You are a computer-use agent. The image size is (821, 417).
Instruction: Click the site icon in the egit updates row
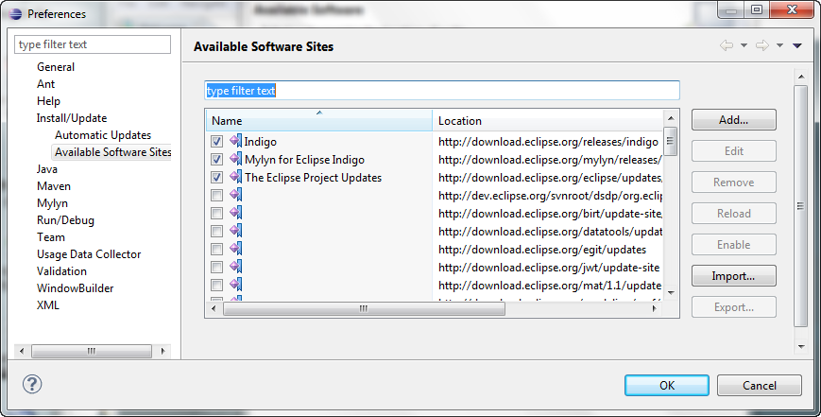tap(236, 249)
